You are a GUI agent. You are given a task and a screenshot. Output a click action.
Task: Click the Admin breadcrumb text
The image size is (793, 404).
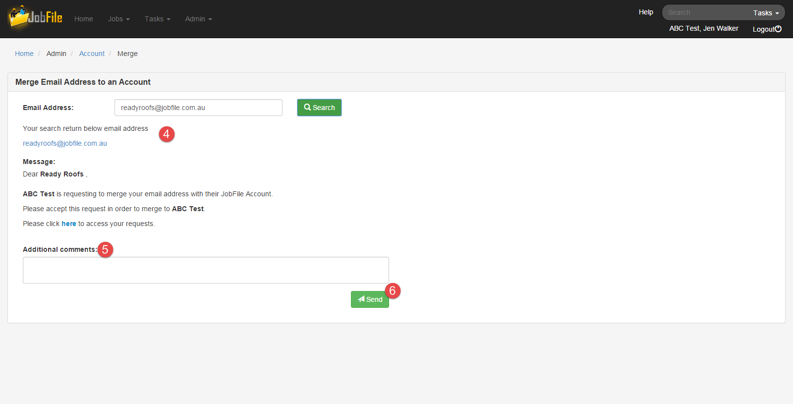(57, 54)
